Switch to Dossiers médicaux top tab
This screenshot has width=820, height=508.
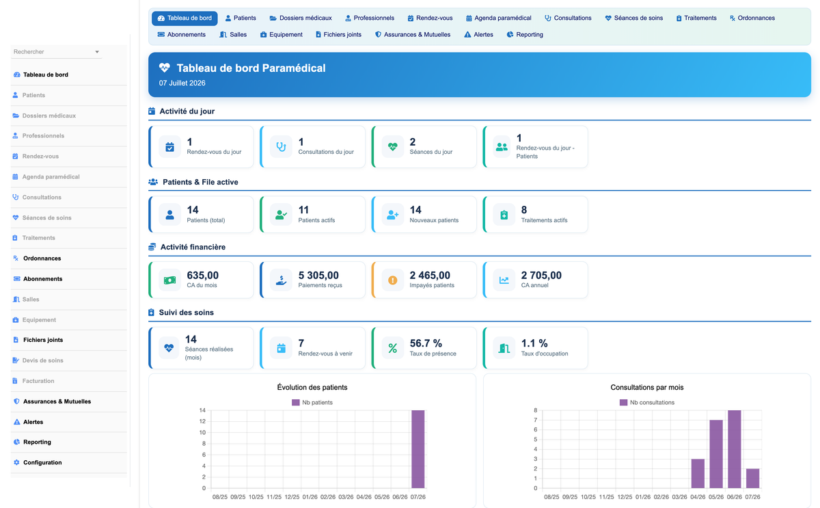tap(301, 18)
